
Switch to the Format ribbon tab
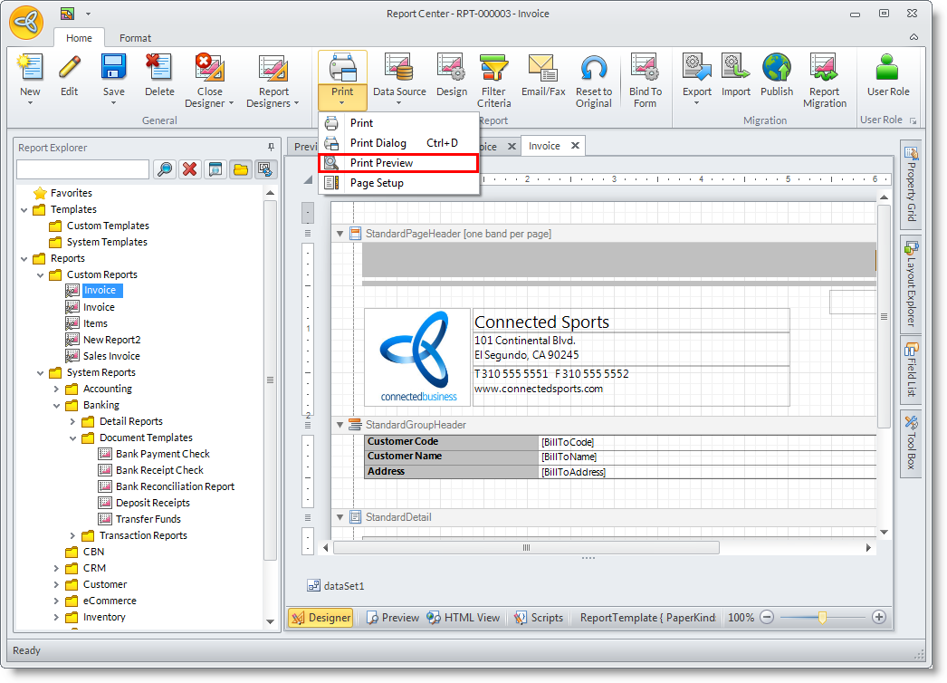coord(136,38)
